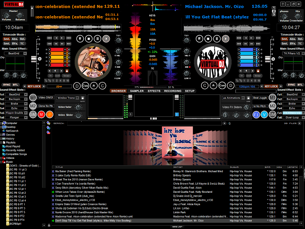The width and height of the screenshot is (305, 229).
Task: Open the left Fx6 Flanger dropdown
Action: 26,117
